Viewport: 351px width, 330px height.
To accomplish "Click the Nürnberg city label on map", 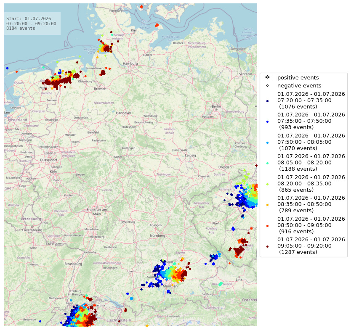I will click(x=157, y=236).
